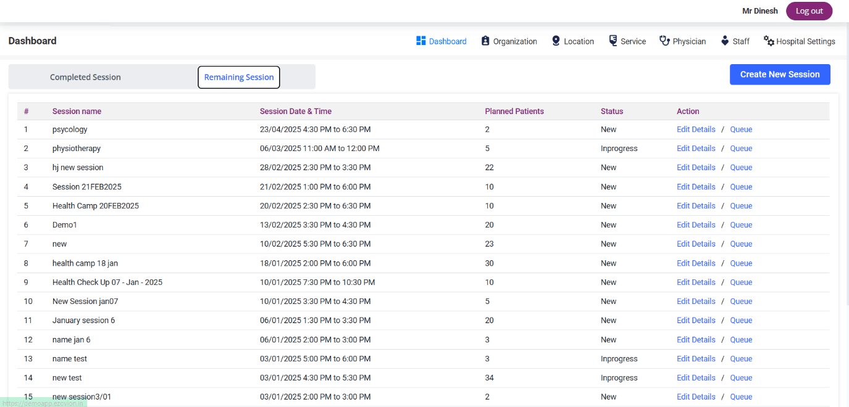
Task: Click the Location pin icon
Action: point(556,41)
